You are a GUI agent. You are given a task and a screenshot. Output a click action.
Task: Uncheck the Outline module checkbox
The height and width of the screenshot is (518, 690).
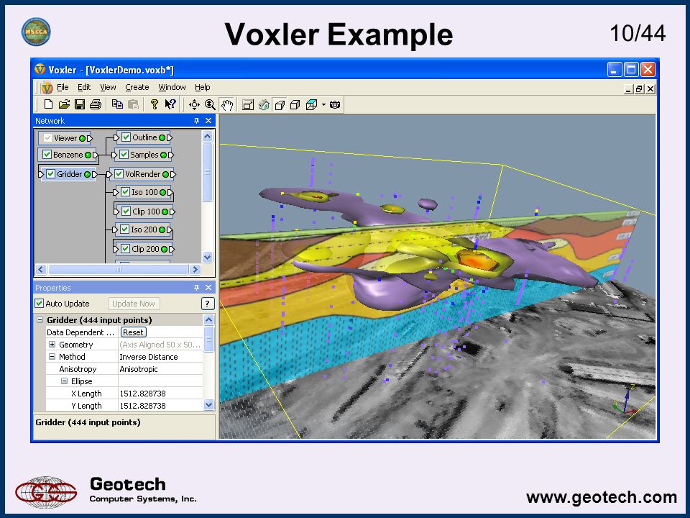coord(126,137)
